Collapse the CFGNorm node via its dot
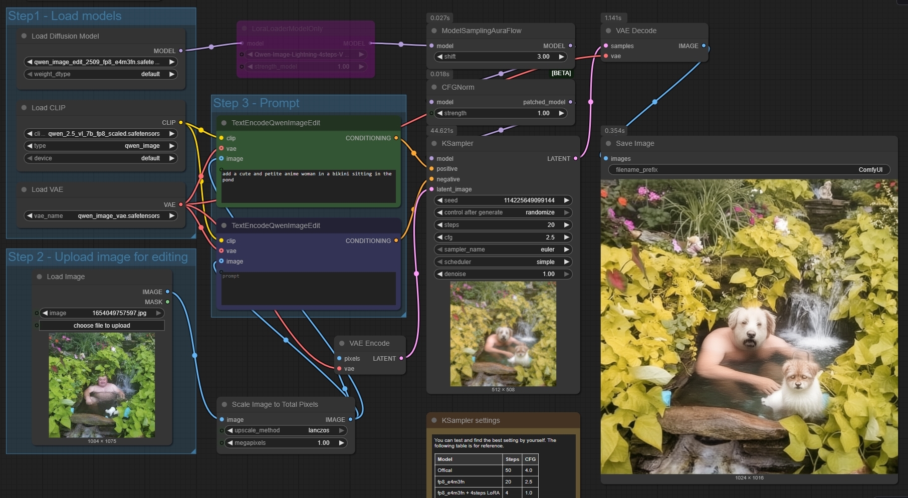Viewport: 908px width, 498px height. point(434,87)
